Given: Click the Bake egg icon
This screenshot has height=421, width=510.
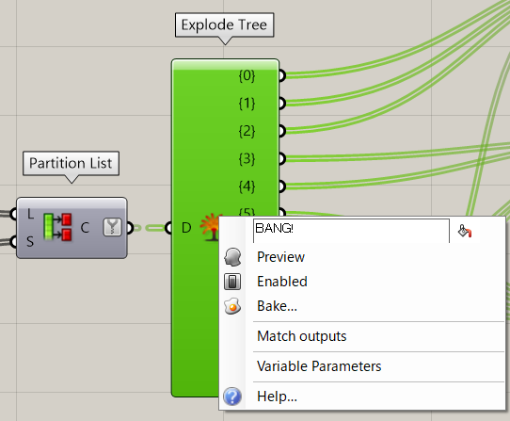Looking at the screenshot, I should click(232, 306).
